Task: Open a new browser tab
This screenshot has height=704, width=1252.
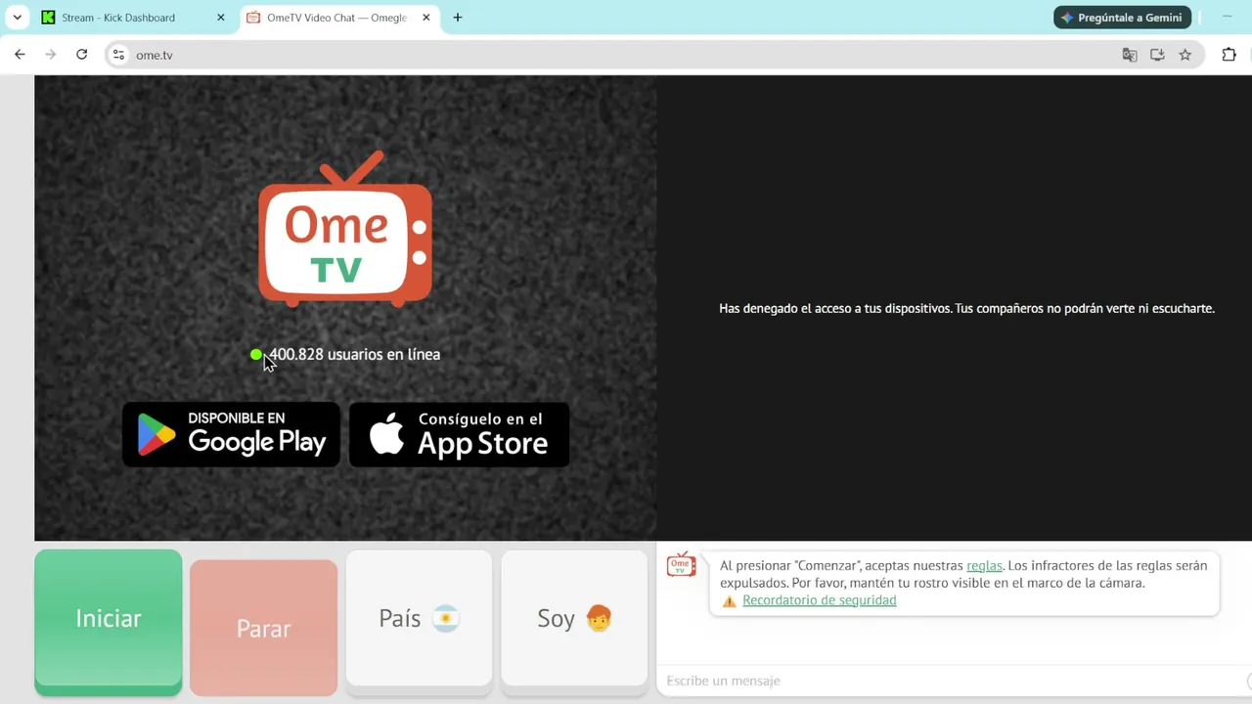Action: (458, 18)
